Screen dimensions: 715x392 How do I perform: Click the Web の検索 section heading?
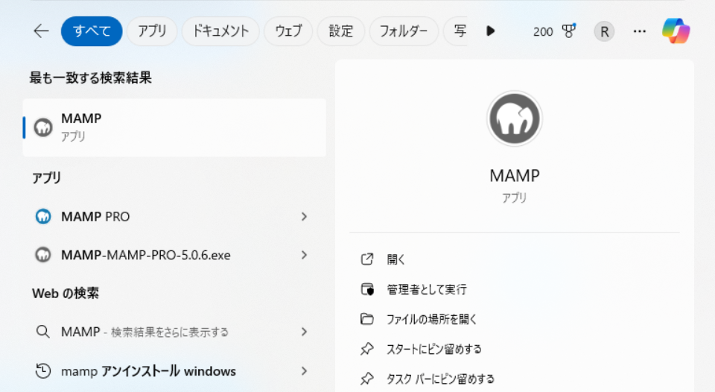point(66,293)
